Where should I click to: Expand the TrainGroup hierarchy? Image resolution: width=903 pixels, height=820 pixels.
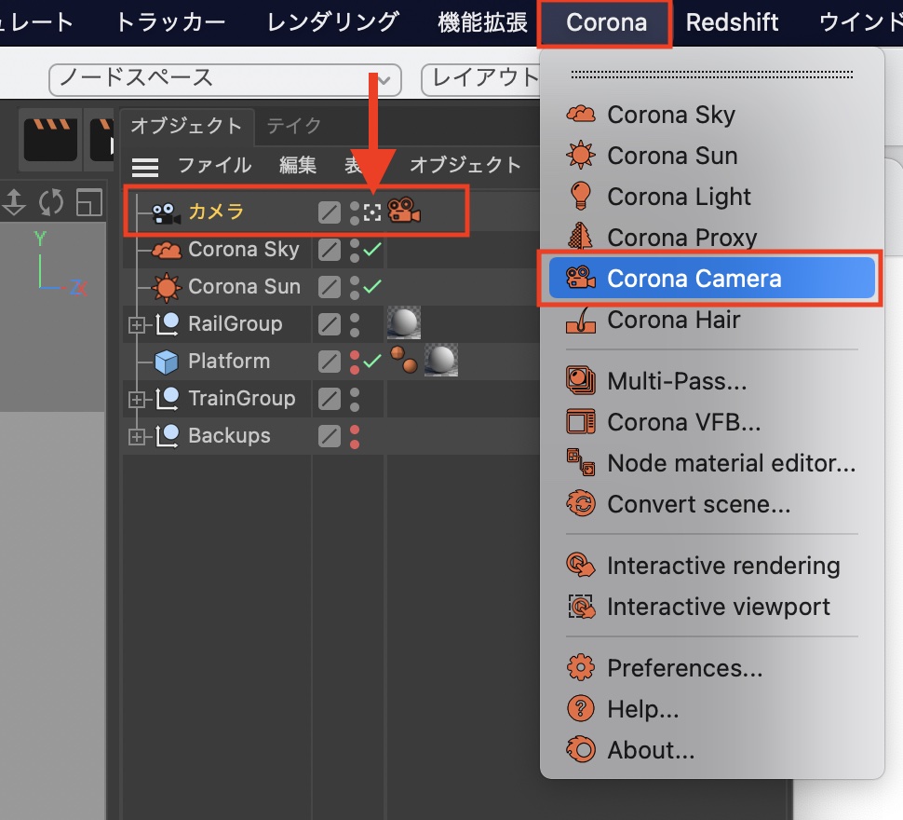point(138,400)
